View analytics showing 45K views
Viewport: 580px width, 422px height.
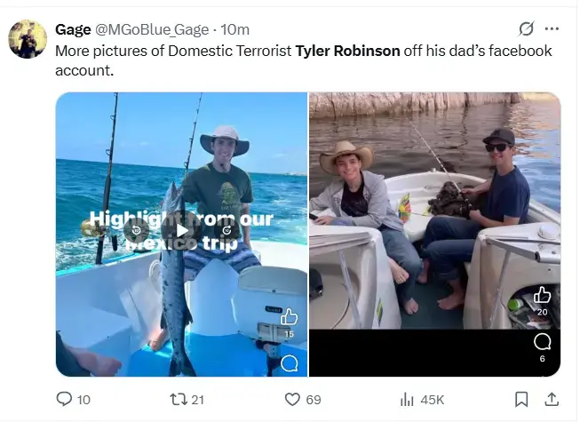click(409, 400)
